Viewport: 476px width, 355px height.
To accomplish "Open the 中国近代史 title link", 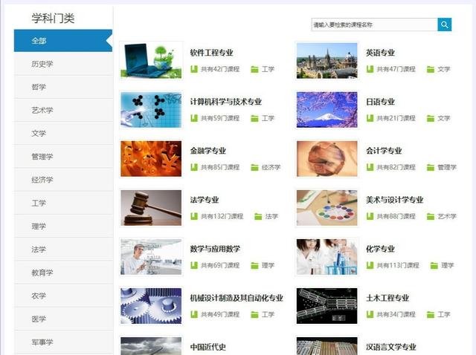I will pyautogui.click(x=208, y=347).
